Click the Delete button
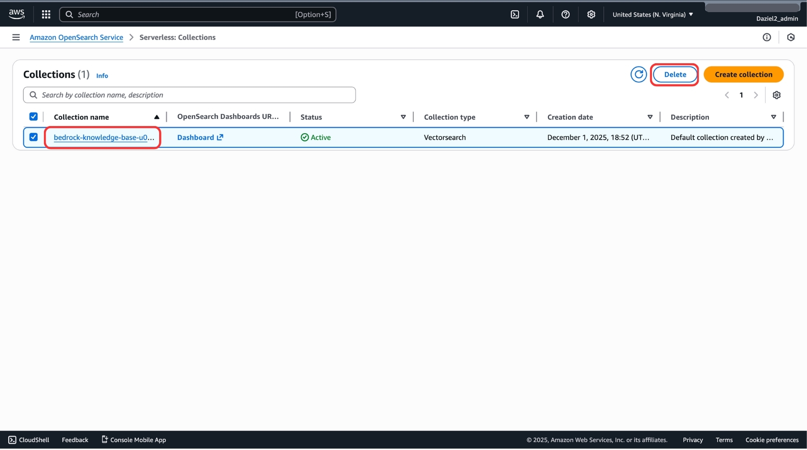The image size is (807, 450). [x=675, y=74]
